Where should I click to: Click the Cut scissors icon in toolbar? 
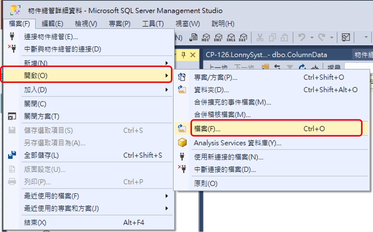[x=260, y=37]
